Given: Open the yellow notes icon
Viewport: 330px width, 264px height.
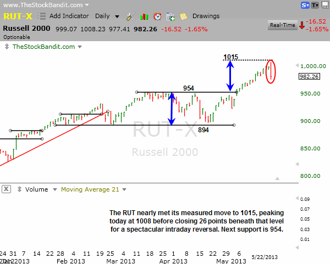Looking at the screenshot, I should (x=183, y=16).
